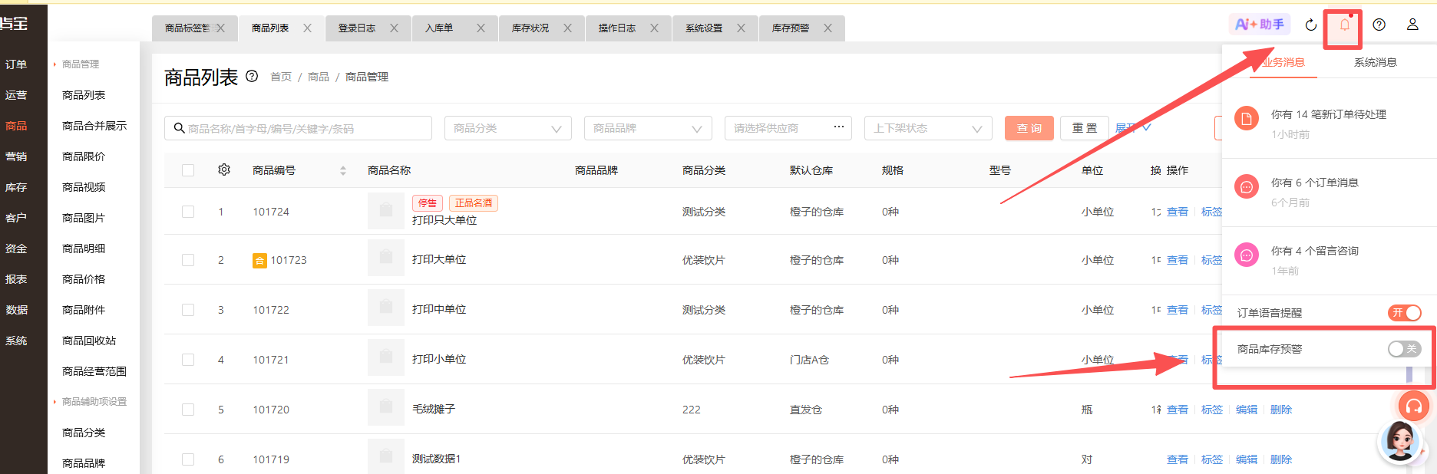Open the 14 笔新订单待处理 notification
Screen dimensions: 1437x474
(x=1328, y=114)
